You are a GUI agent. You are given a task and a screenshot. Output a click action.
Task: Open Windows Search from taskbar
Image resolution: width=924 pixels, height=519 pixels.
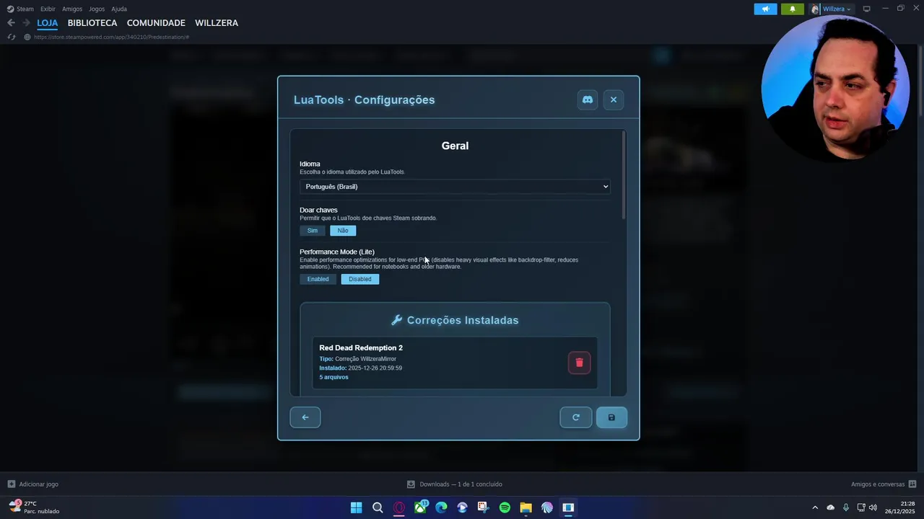click(x=378, y=507)
